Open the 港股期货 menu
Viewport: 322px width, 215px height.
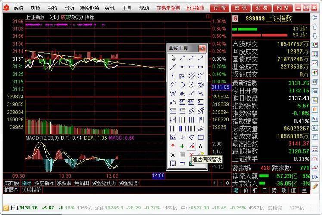[90, 8]
